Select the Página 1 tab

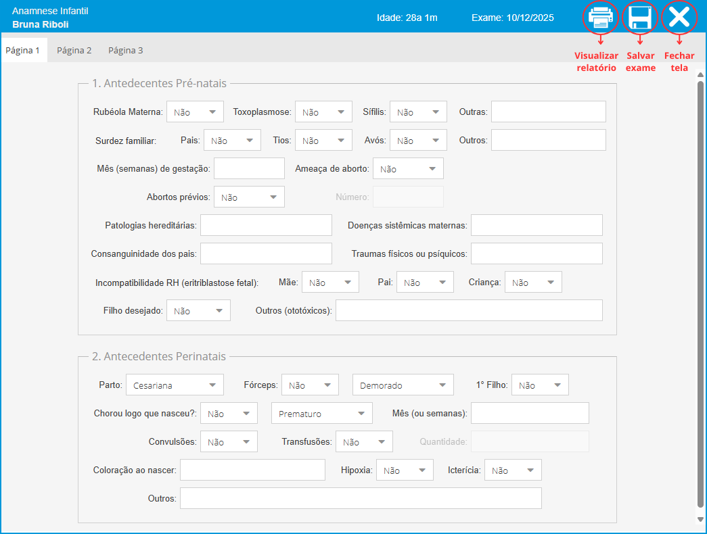tap(23, 50)
